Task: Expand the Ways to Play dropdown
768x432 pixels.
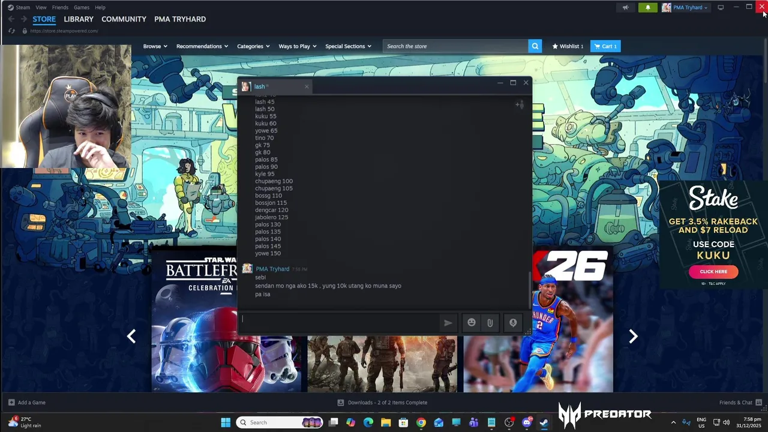Action: coord(298,46)
